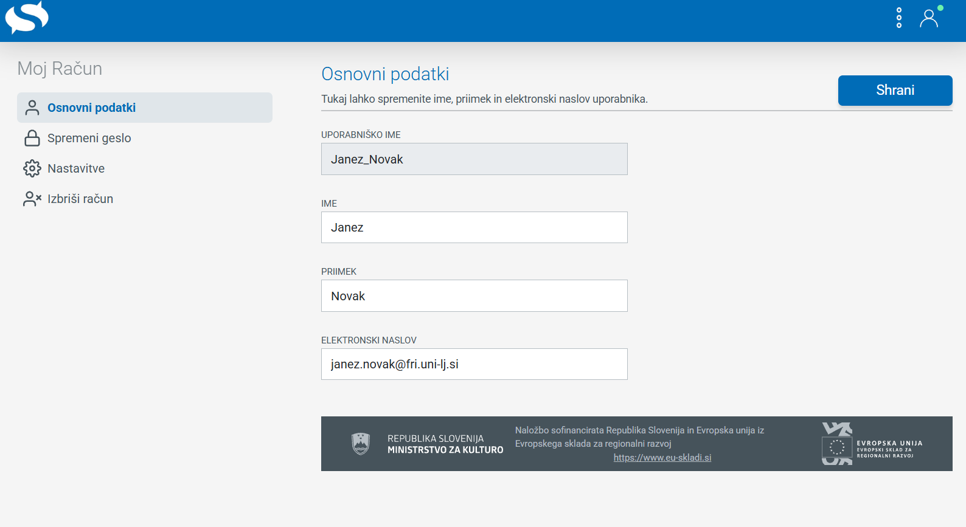The height and width of the screenshot is (527, 966).
Task: Focus the Ime input field
Action: tap(474, 227)
